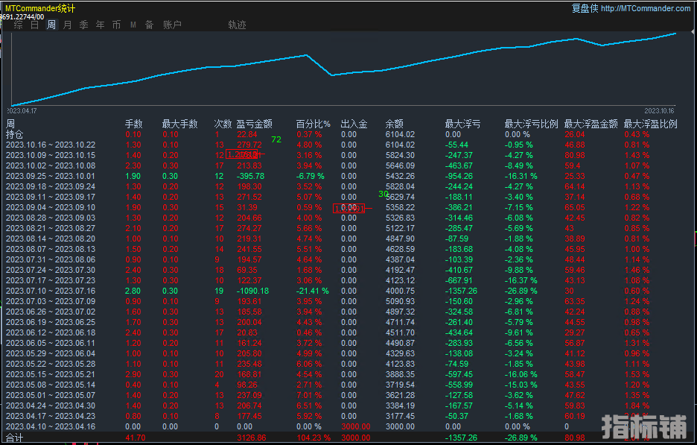Open the 轨迹 (trajectory) tab

(x=237, y=25)
